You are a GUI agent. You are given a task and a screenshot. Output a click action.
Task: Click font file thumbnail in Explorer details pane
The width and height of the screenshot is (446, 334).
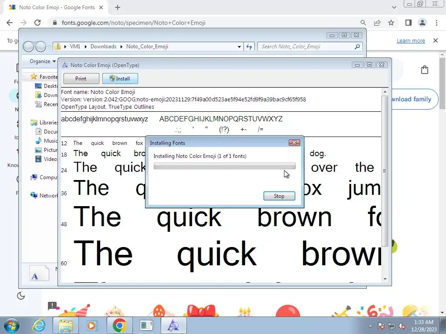click(x=39, y=273)
